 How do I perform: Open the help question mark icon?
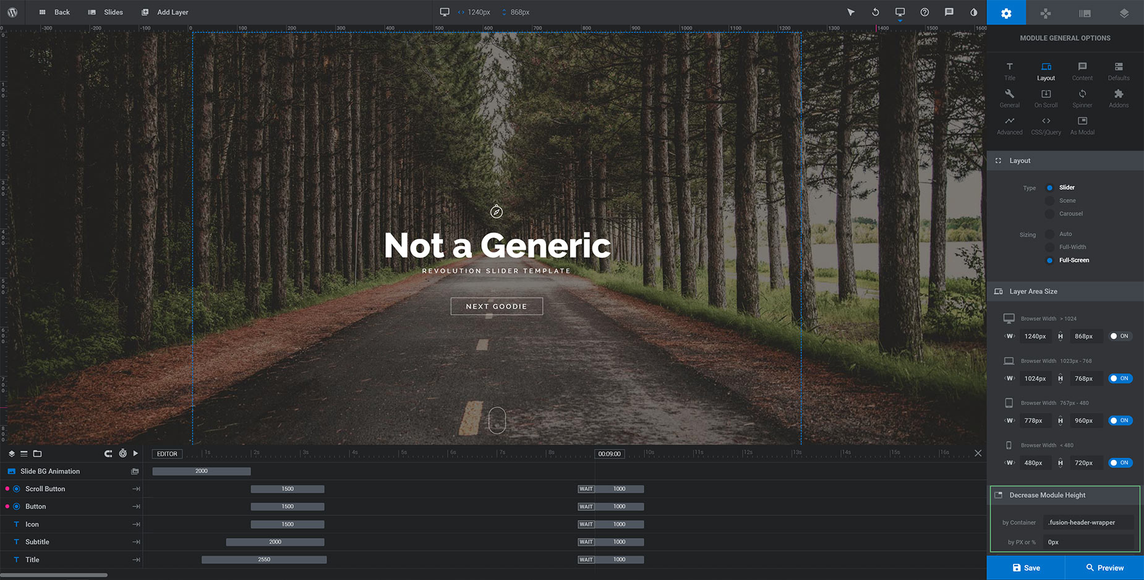924,12
